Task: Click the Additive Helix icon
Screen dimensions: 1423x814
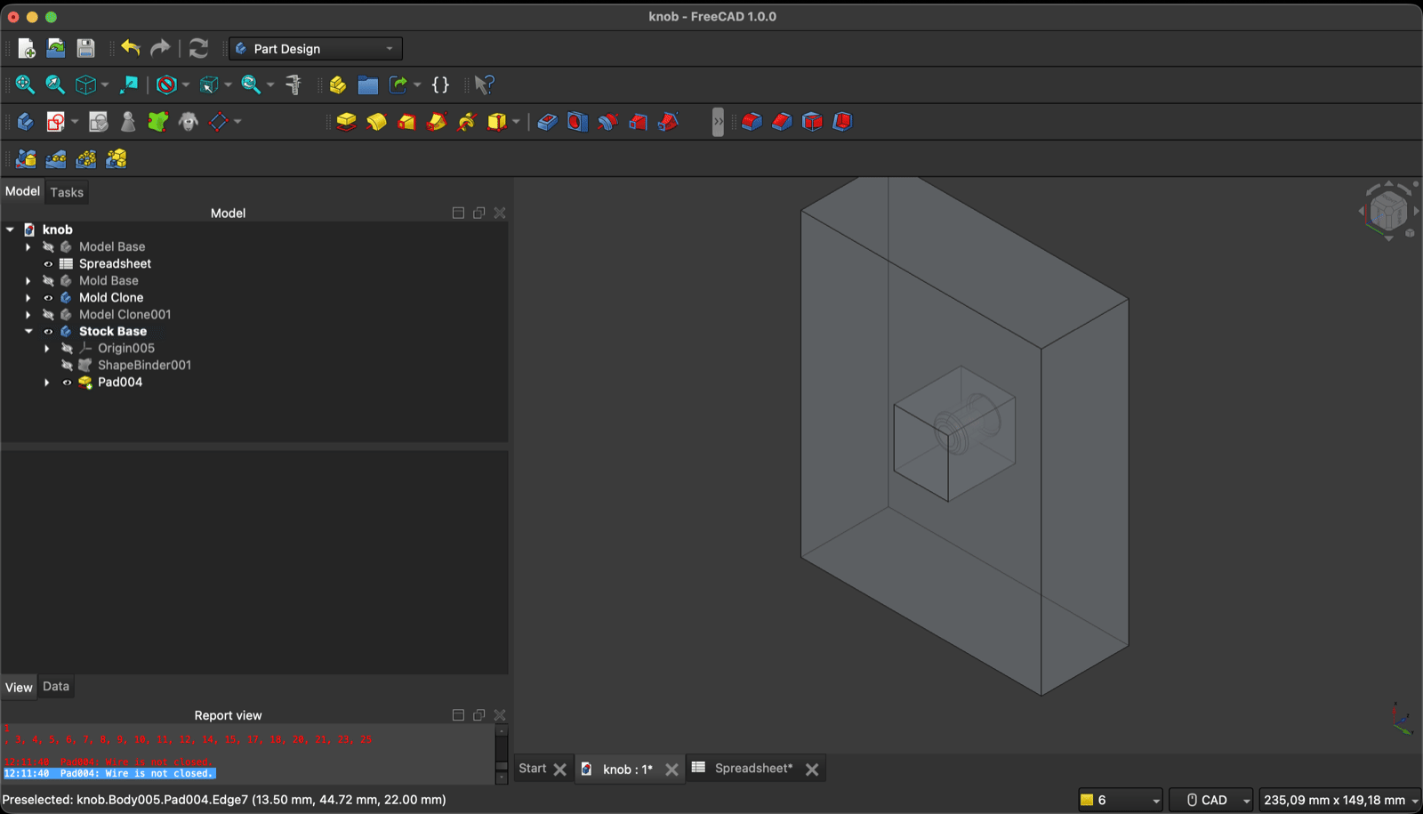Action: tap(467, 121)
